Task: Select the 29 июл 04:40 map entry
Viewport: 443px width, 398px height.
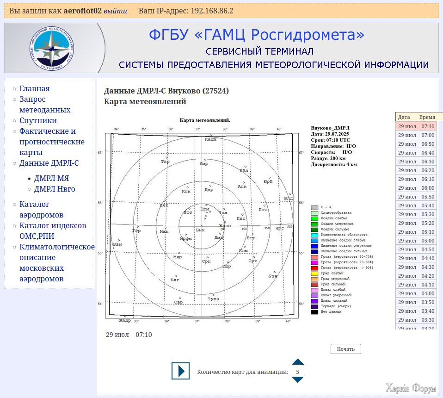Action: pyautogui.click(x=416, y=258)
